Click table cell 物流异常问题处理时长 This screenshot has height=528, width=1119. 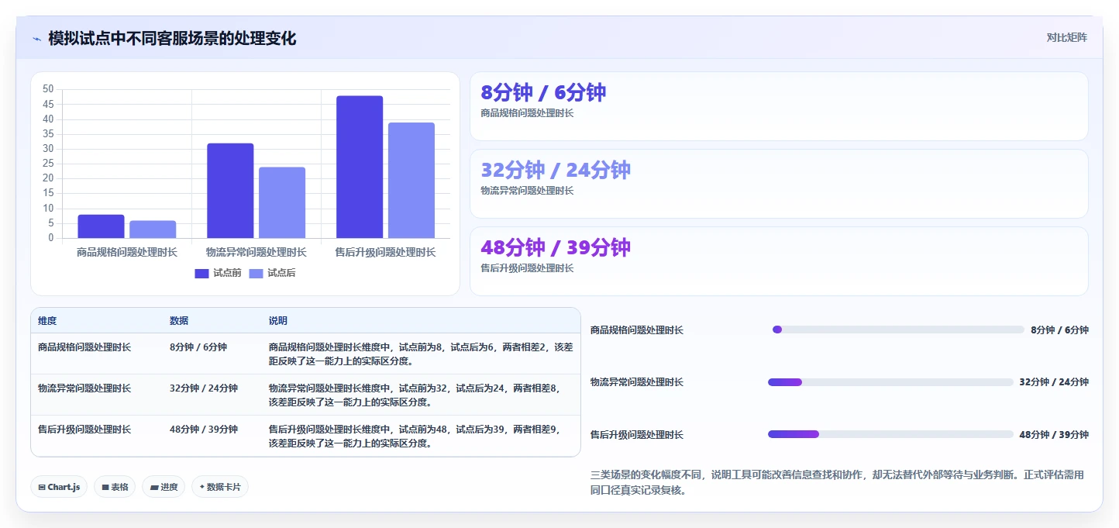[84, 388]
